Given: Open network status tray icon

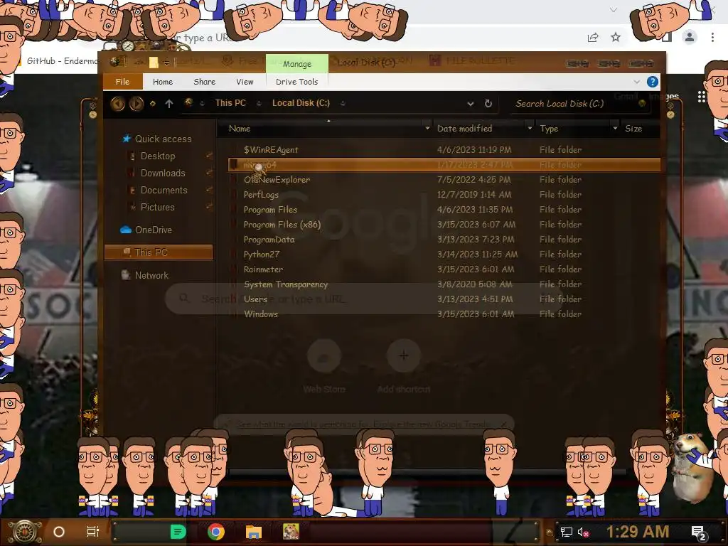Looking at the screenshot, I should click(x=567, y=532).
